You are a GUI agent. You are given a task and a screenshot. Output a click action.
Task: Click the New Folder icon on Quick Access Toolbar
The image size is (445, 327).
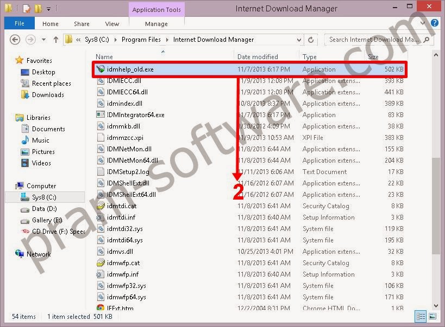click(37, 8)
